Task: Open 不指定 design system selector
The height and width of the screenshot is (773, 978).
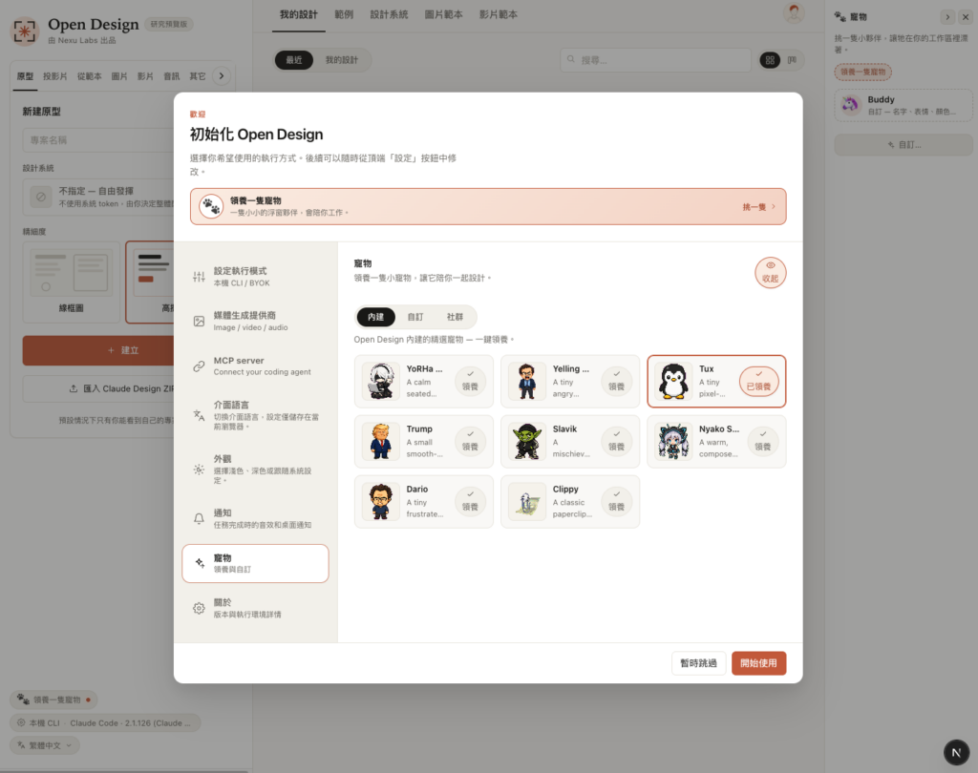Action: [99, 197]
